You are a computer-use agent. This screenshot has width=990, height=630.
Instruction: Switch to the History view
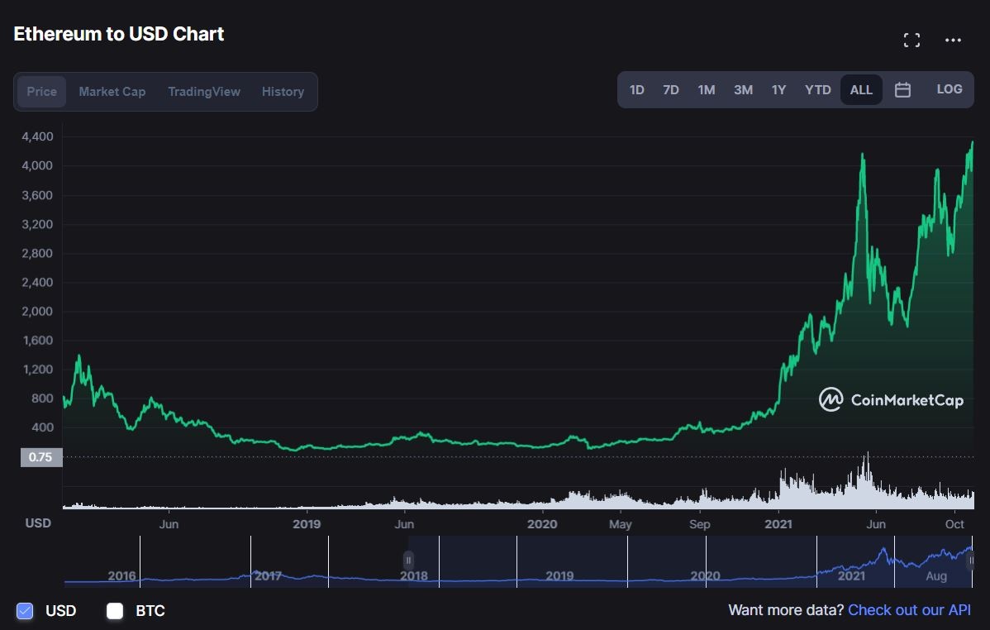283,91
